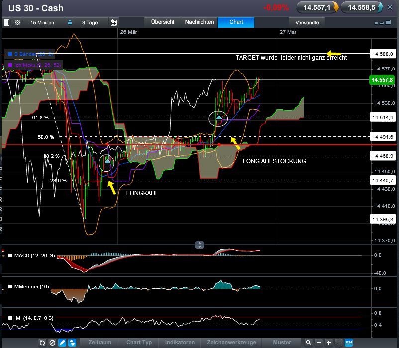Click the 14.514,4 Fibonacci price label
Viewport: 399px width, 348px height.
[383, 117]
